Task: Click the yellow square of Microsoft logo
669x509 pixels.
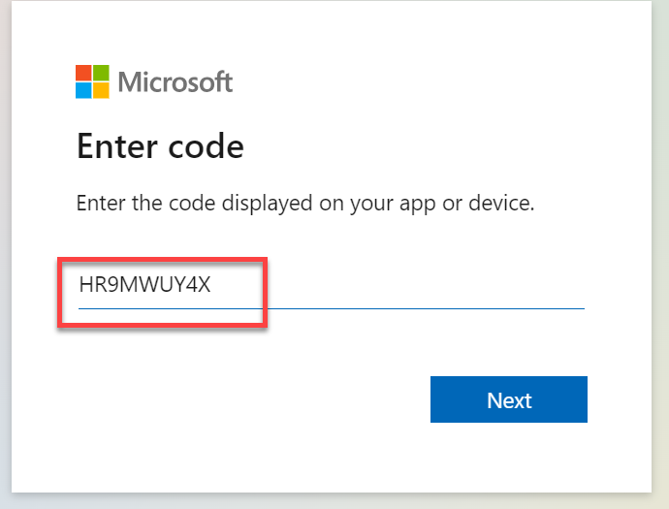Action: [100, 90]
